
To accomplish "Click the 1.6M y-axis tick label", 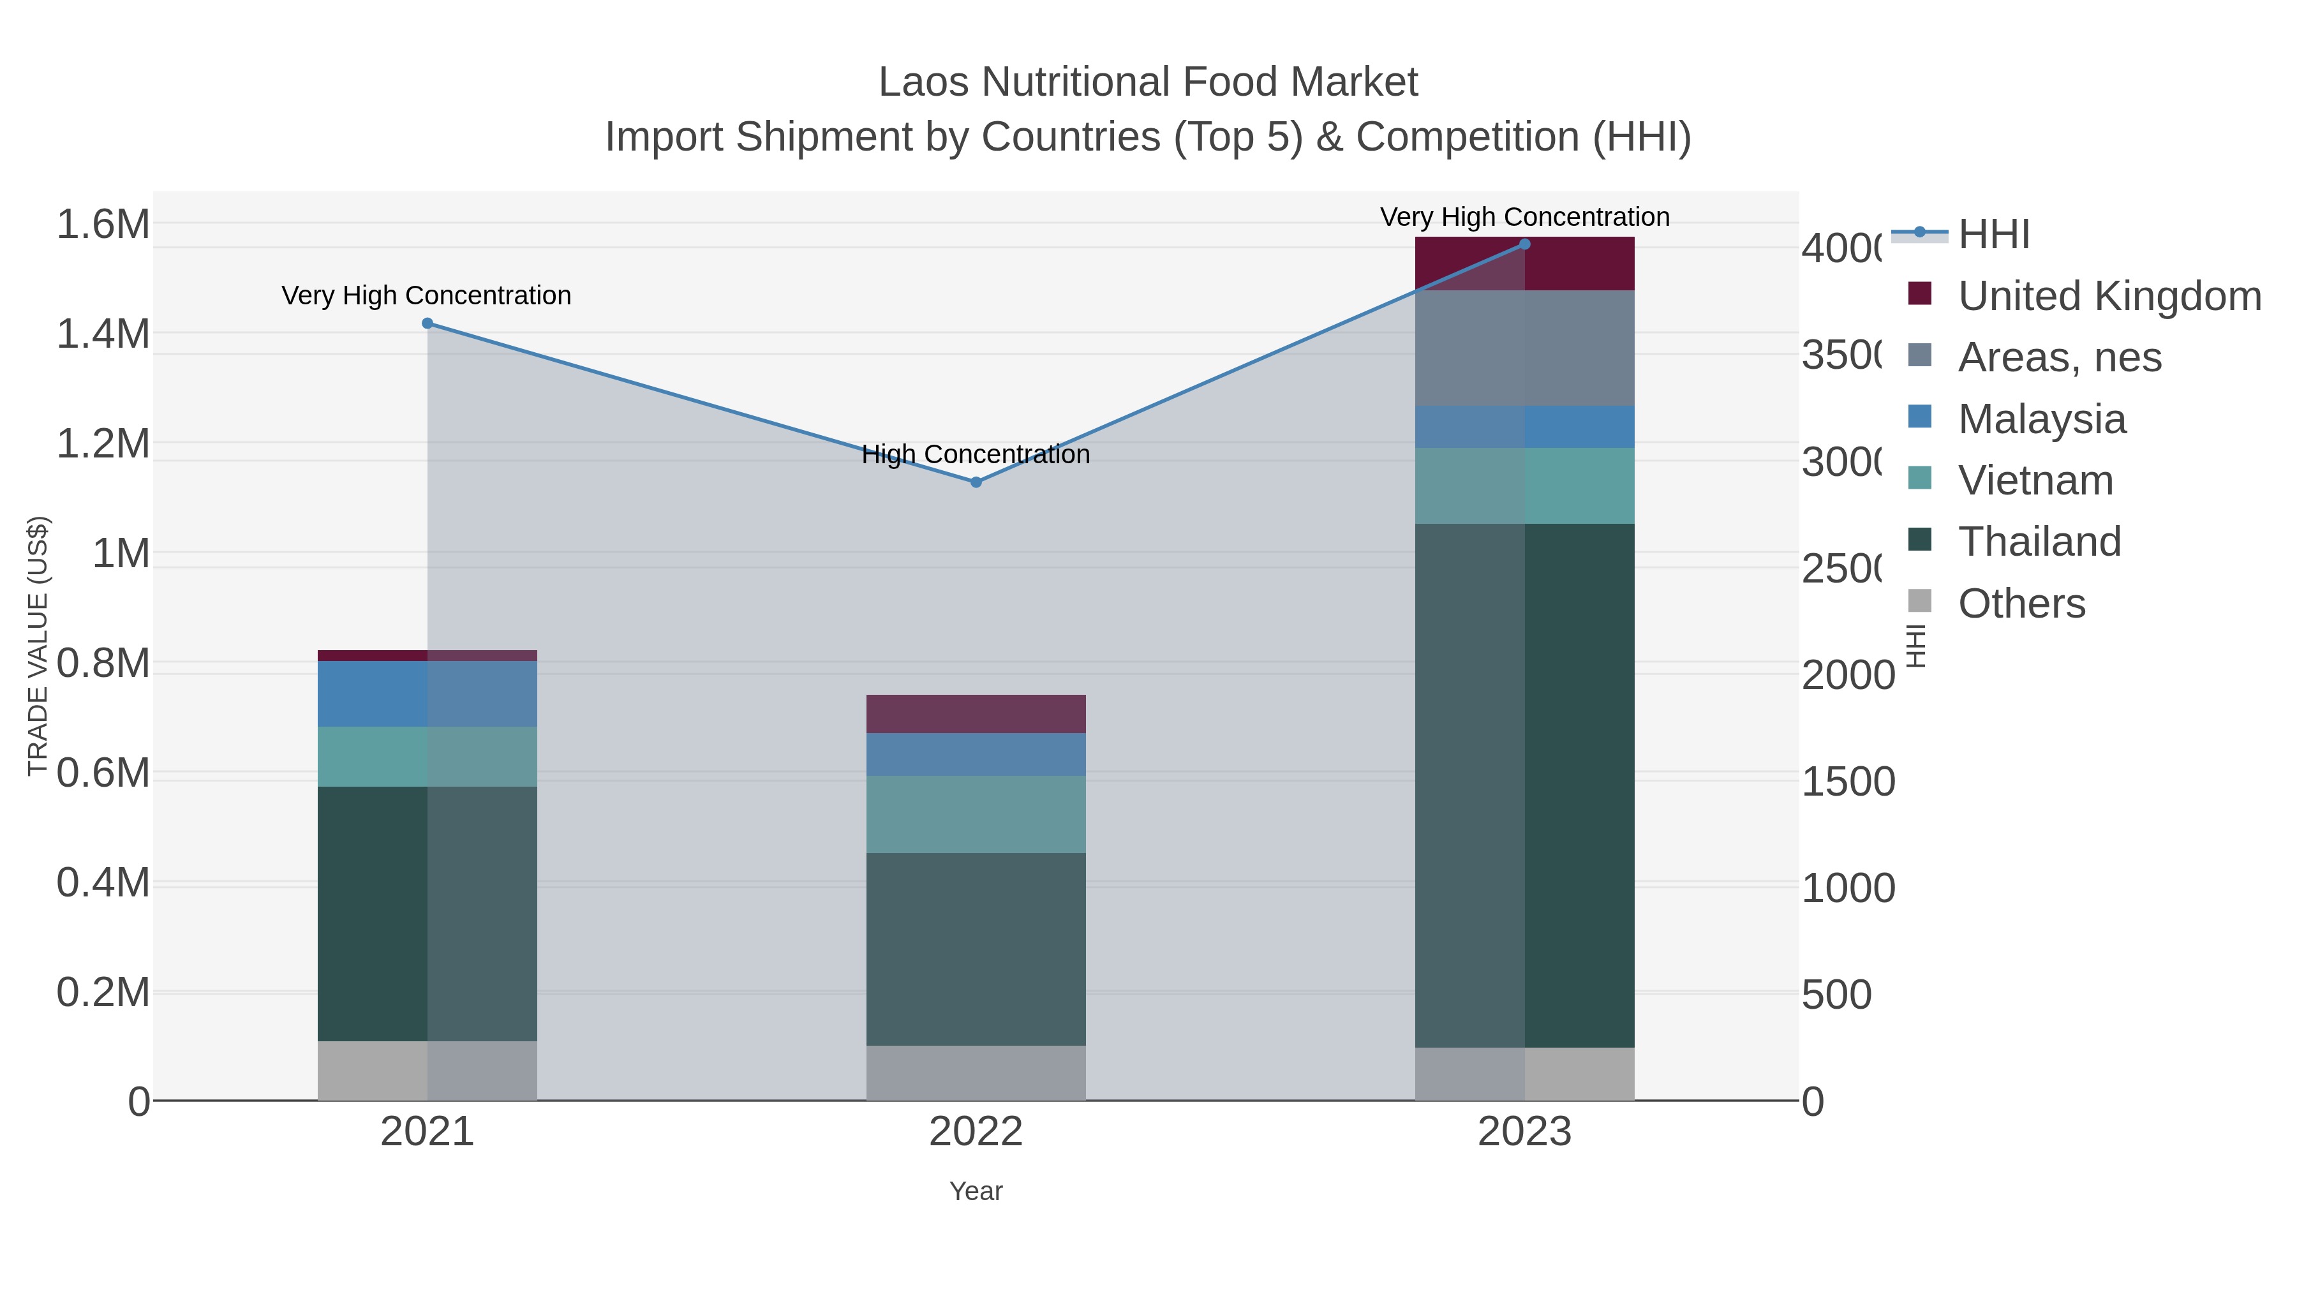I will (x=103, y=224).
